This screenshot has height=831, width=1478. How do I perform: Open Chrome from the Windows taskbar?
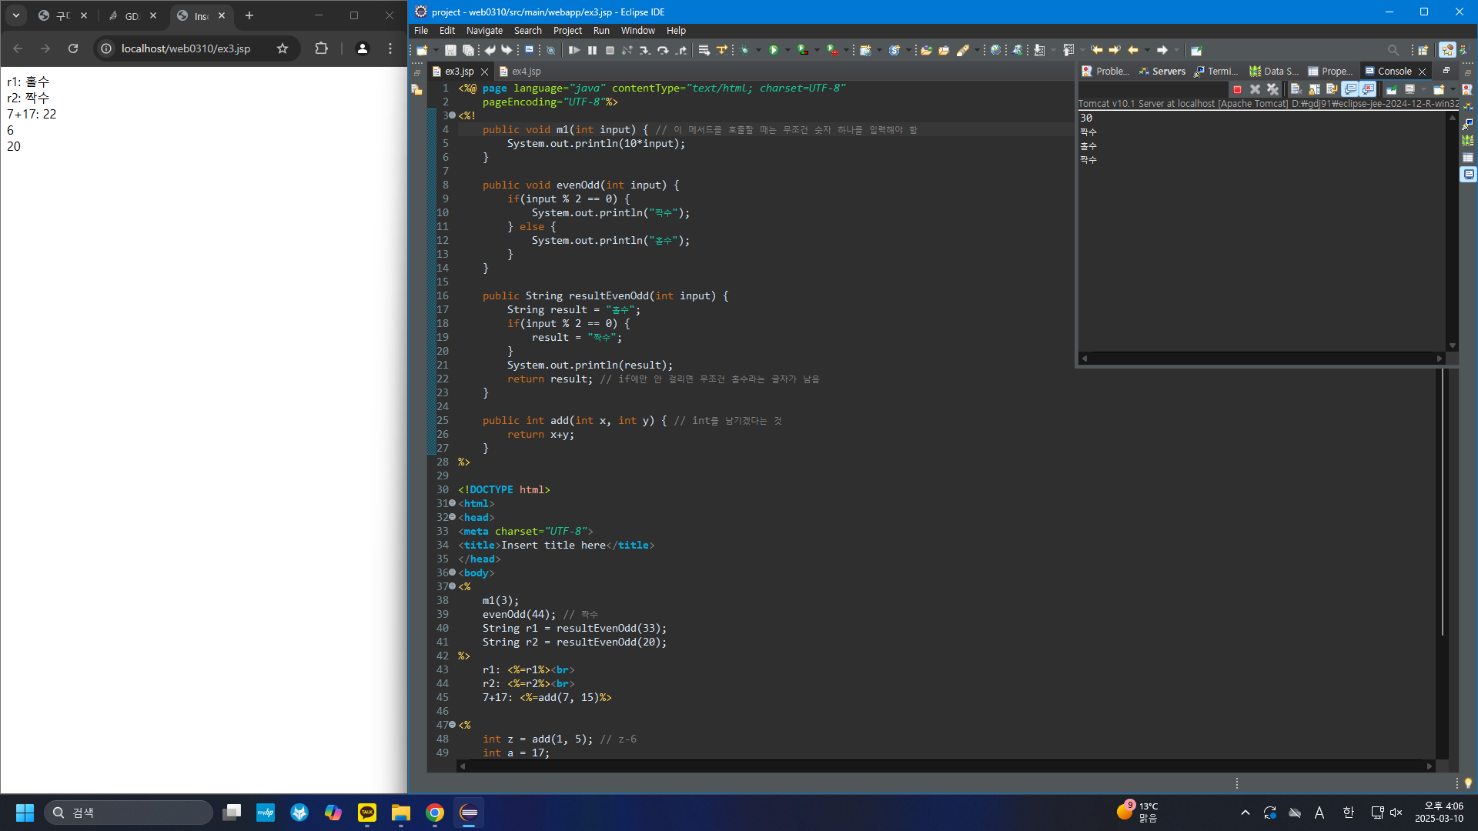click(435, 813)
